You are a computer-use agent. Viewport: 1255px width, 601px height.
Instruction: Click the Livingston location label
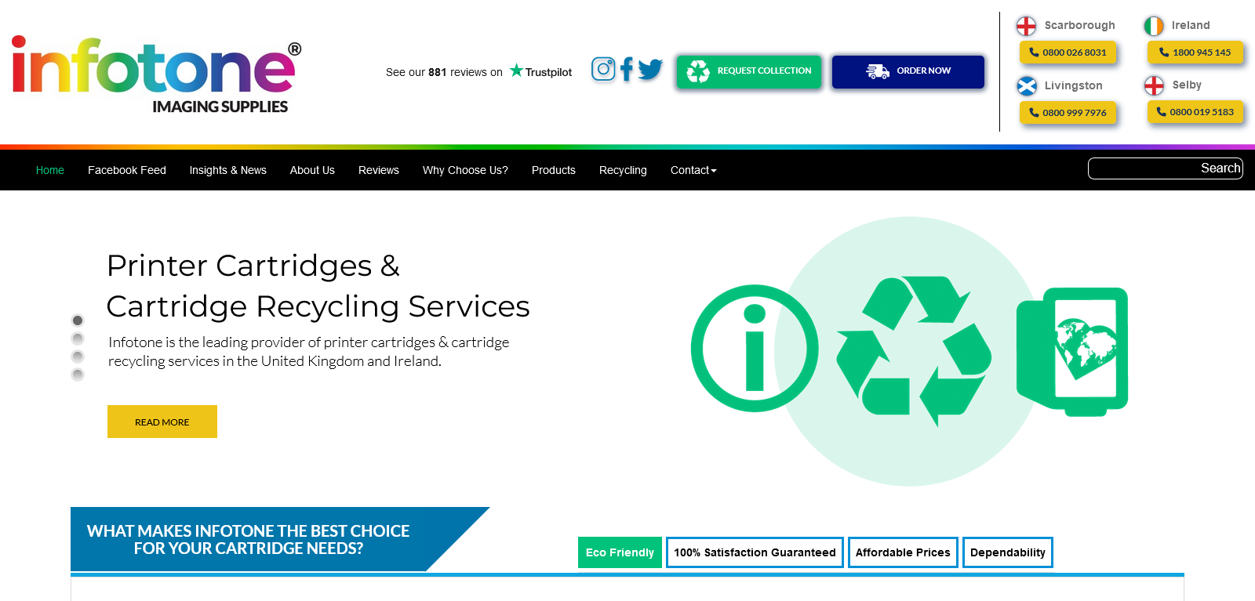(1073, 85)
